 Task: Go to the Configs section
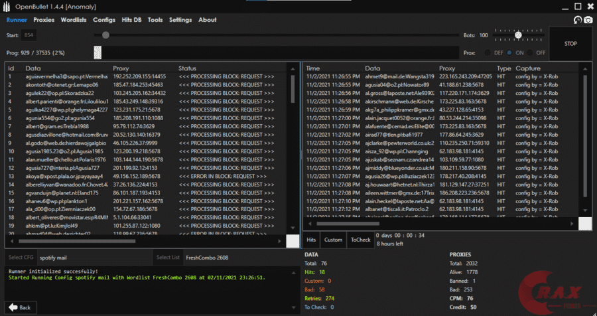(x=103, y=20)
